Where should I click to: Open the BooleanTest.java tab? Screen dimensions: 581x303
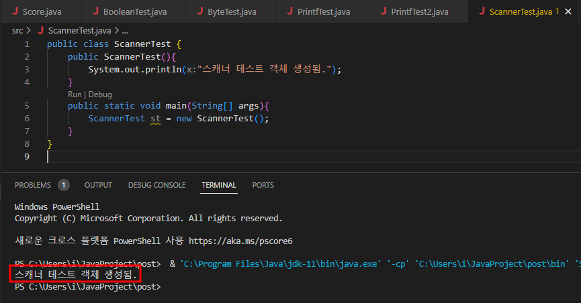click(x=134, y=11)
